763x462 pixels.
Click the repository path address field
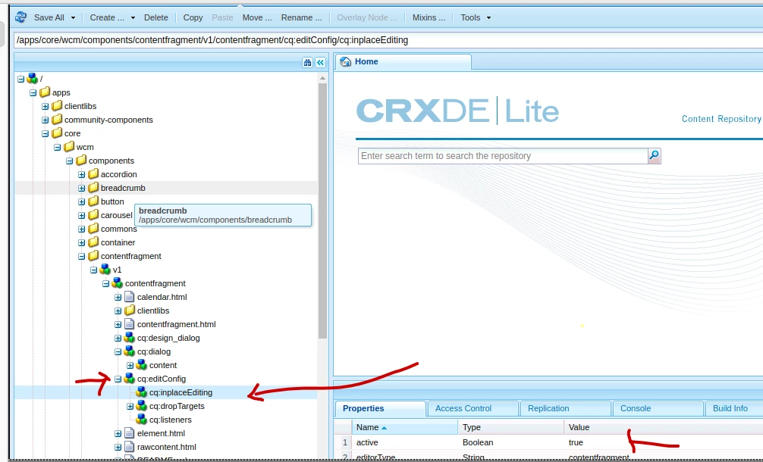pos(388,40)
